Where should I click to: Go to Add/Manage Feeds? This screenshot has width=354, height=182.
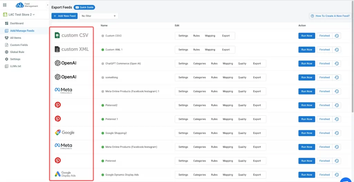pyautogui.click(x=22, y=31)
